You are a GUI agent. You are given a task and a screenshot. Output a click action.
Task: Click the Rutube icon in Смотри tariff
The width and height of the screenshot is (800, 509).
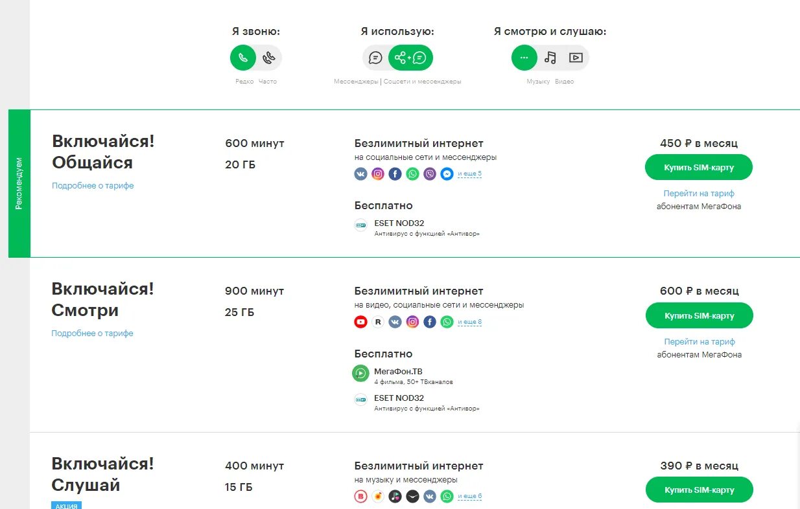coord(378,322)
